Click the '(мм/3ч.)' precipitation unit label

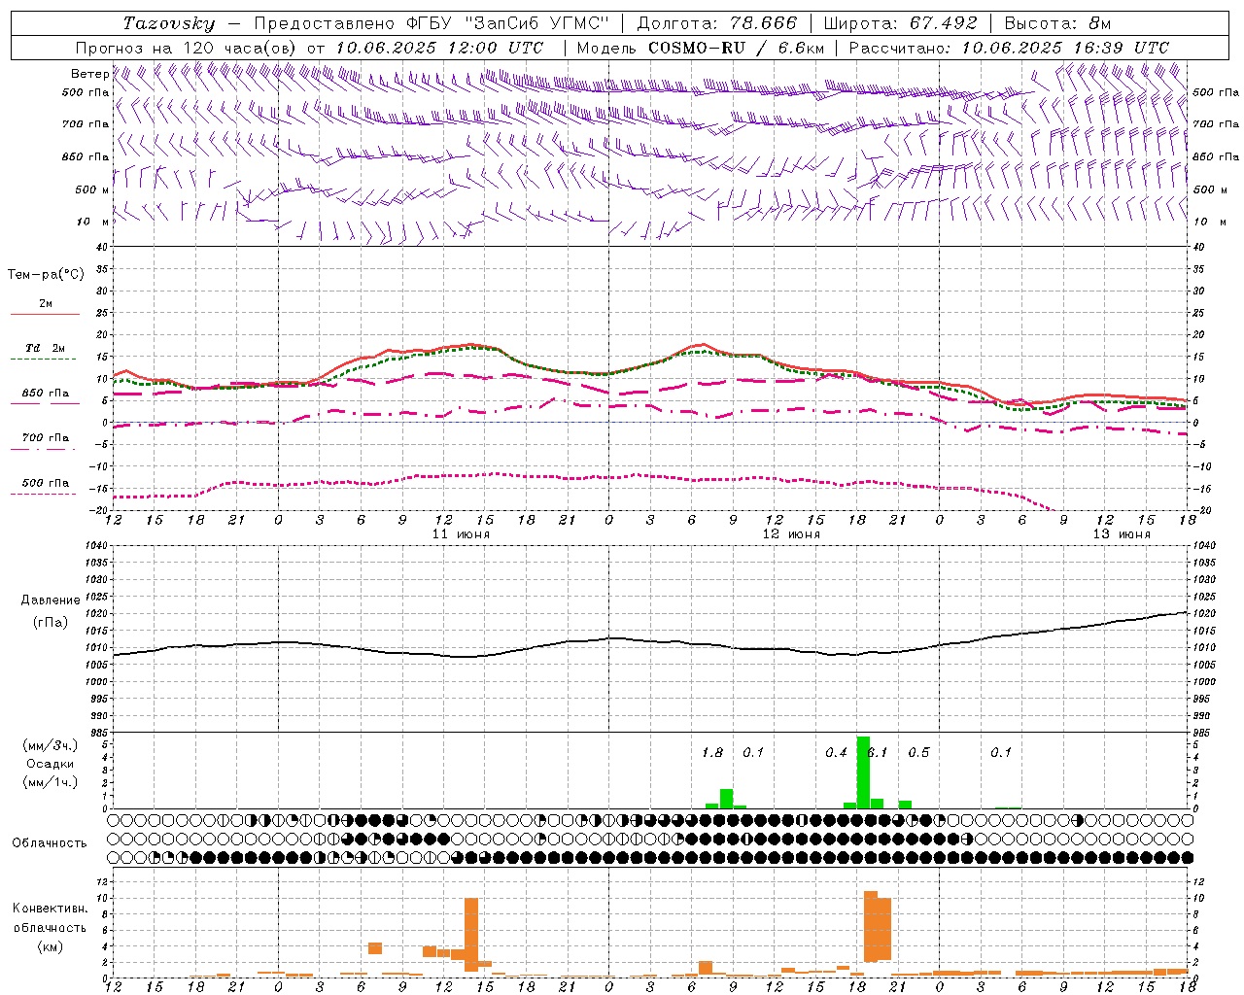[51, 745]
